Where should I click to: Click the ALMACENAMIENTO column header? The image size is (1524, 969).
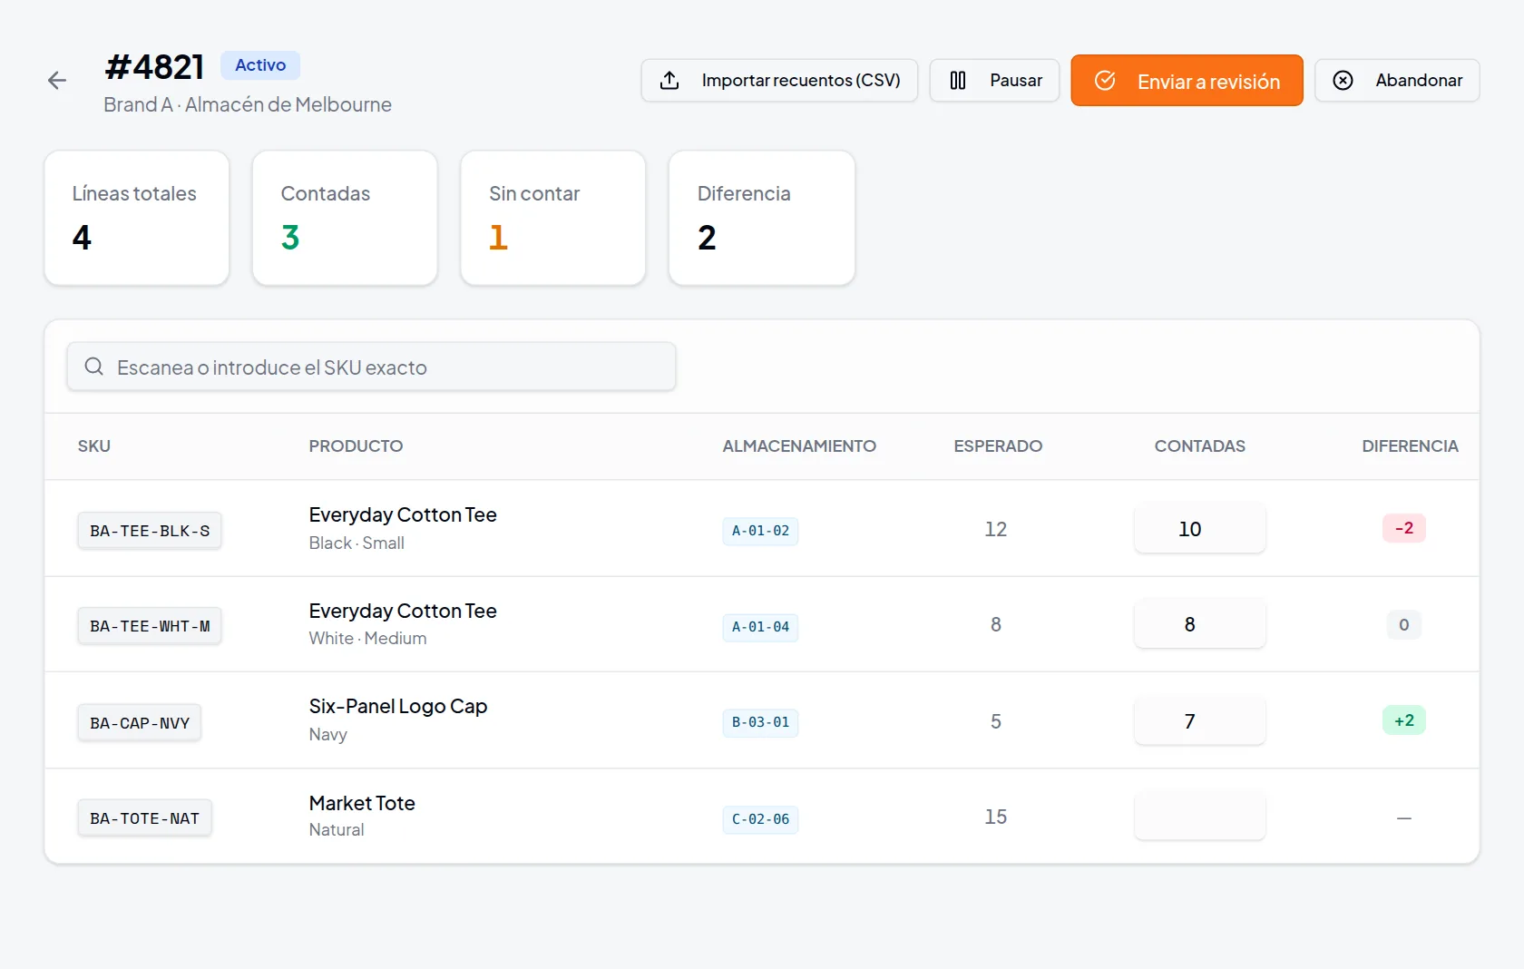[x=799, y=446]
